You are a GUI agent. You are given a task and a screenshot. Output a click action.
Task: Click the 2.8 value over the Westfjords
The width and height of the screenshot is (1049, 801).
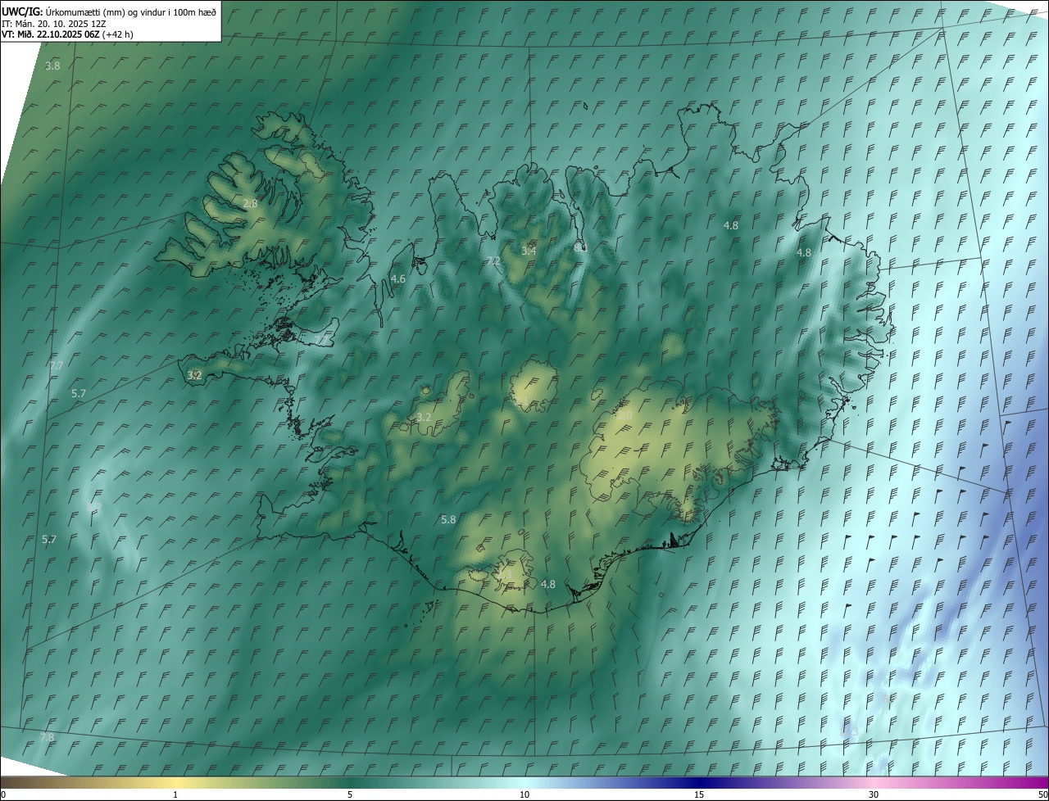tap(250, 203)
